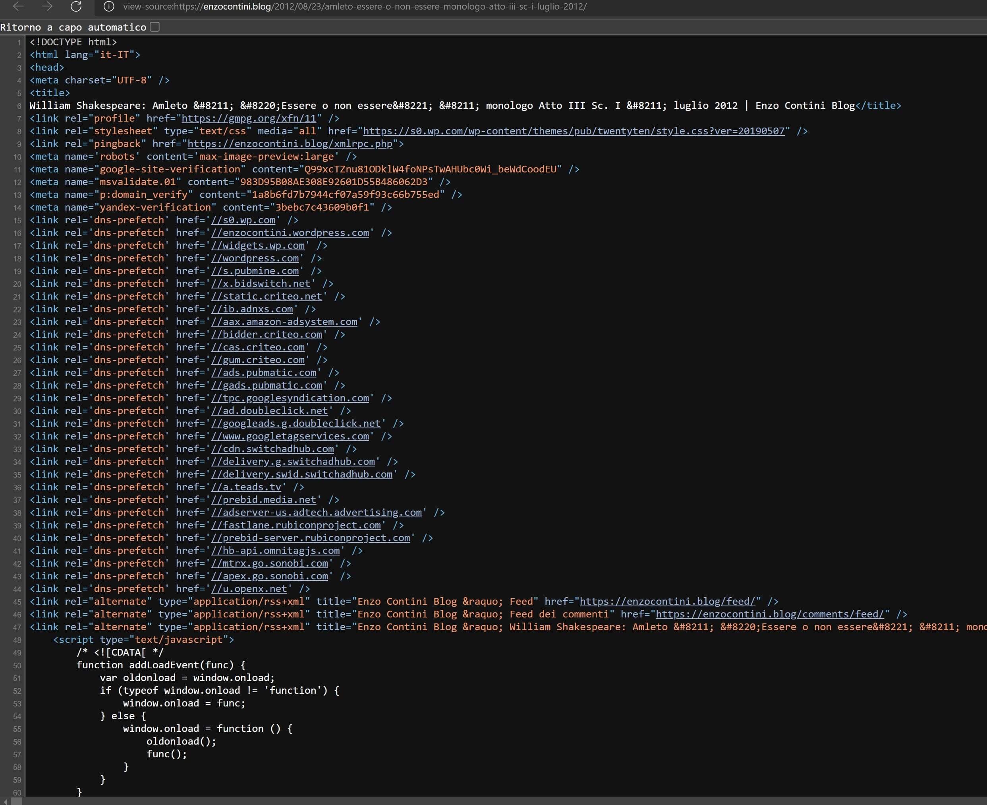Screen dimensions: 987x805
Task: Click the horizontal scrollbar left arrow
Action: 5,801
